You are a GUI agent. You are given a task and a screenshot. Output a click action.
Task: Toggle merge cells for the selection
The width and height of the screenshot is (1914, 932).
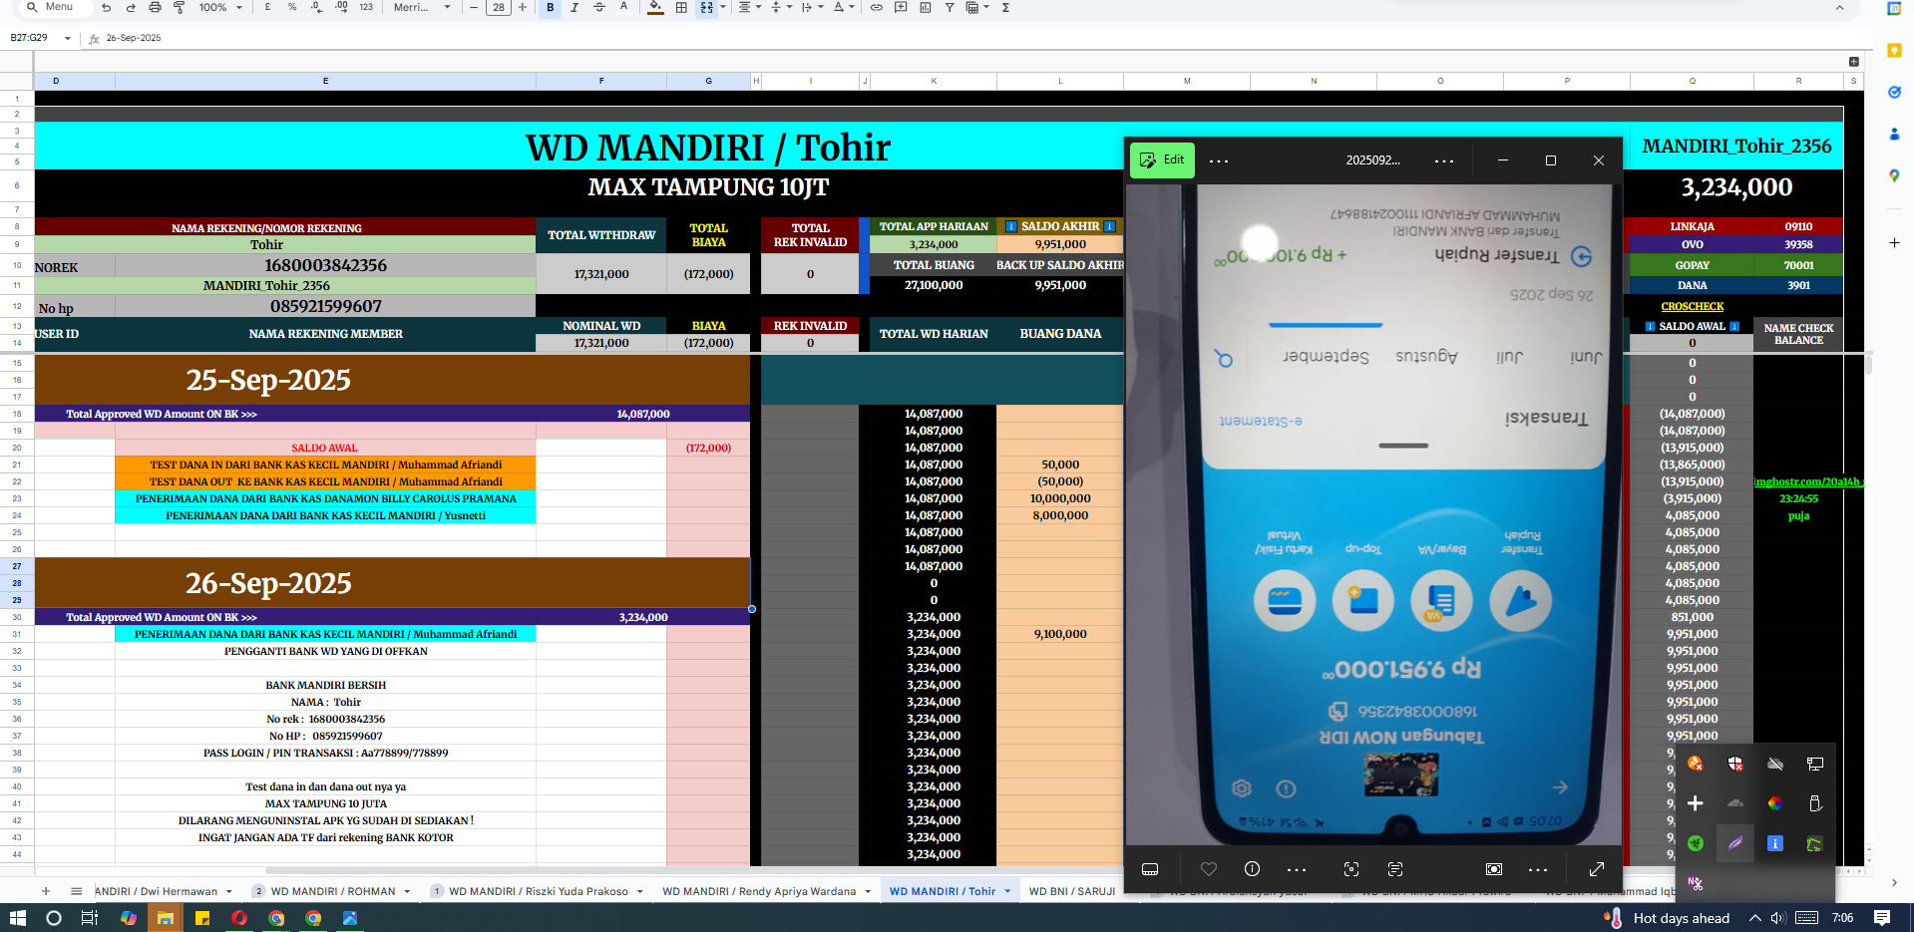coord(706,7)
